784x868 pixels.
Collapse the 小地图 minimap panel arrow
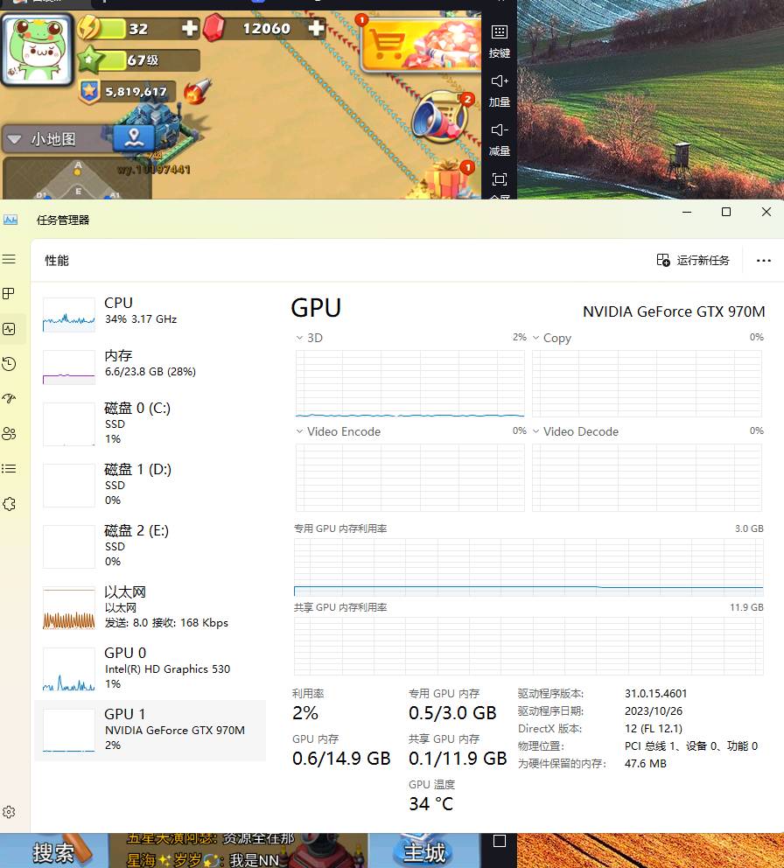(15, 139)
